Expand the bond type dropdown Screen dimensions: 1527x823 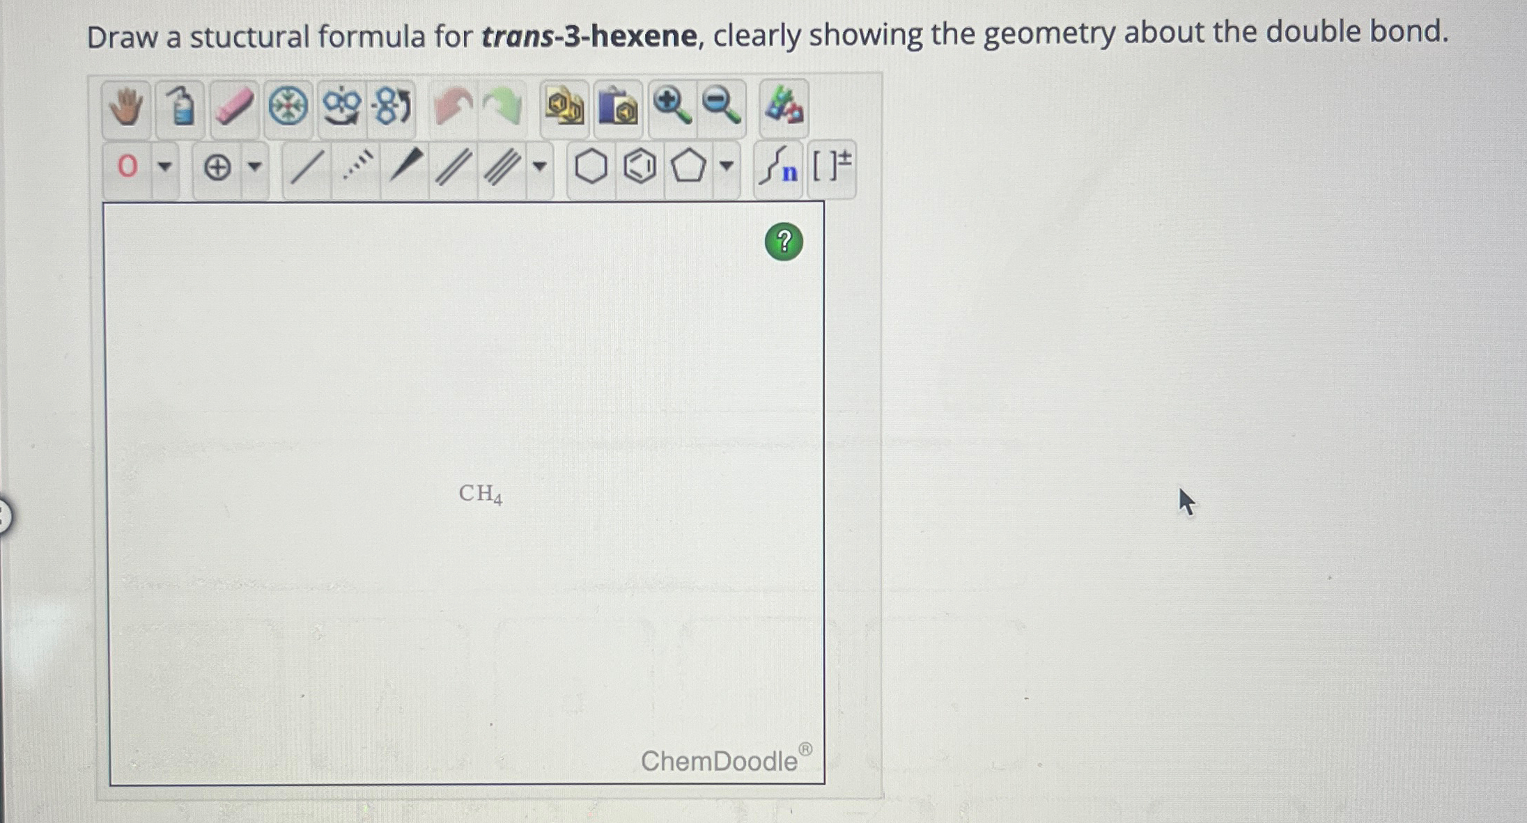click(536, 168)
